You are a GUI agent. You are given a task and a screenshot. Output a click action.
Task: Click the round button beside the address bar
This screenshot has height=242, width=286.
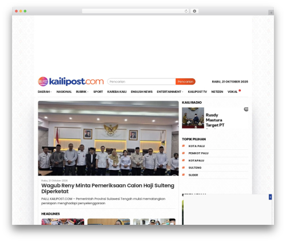click(x=194, y=11)
